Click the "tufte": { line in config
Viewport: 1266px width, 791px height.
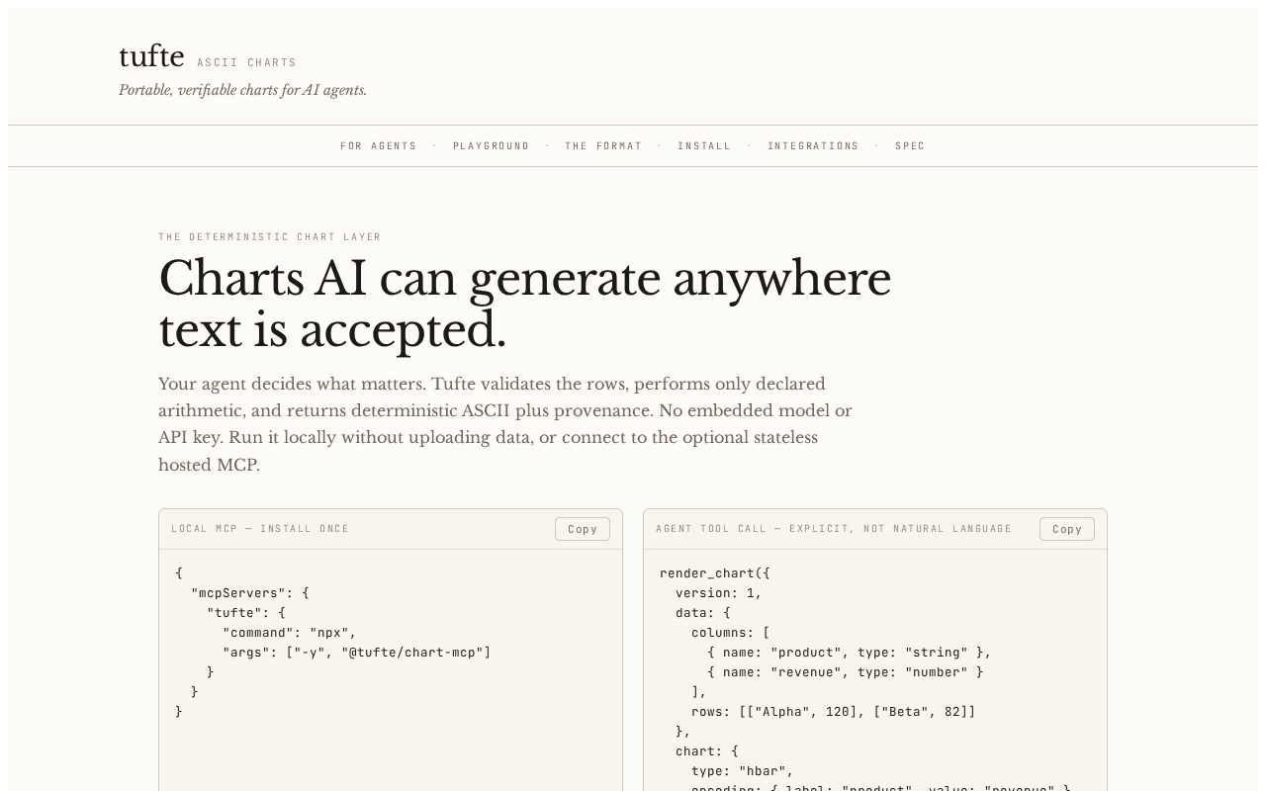coord(246,613)
